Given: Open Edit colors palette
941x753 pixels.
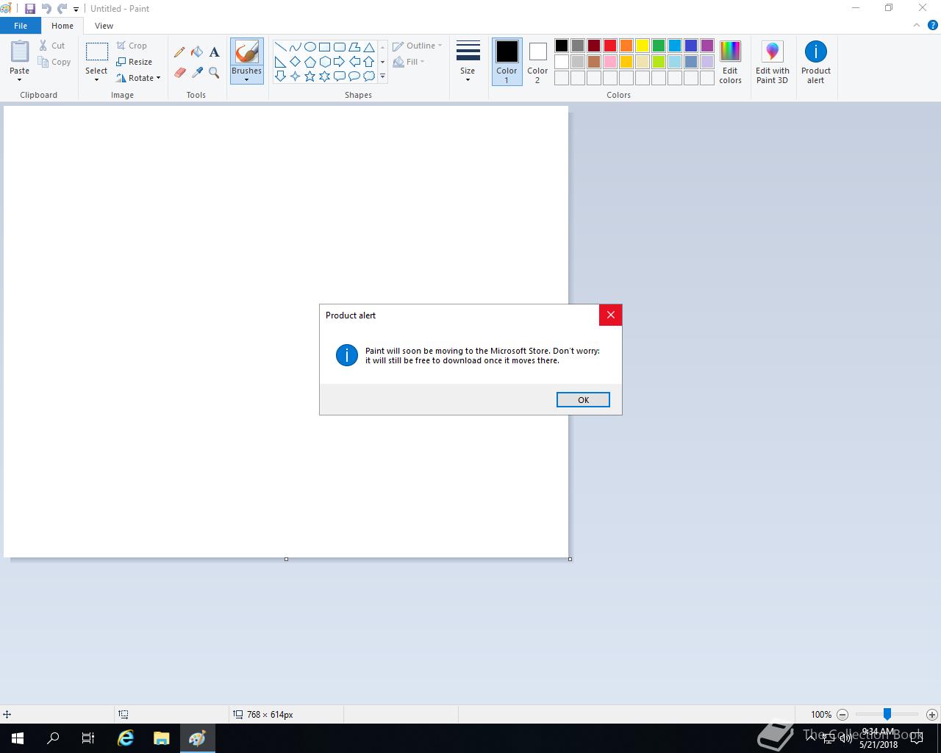Looking at the screenshot, I should coord(730,63).
